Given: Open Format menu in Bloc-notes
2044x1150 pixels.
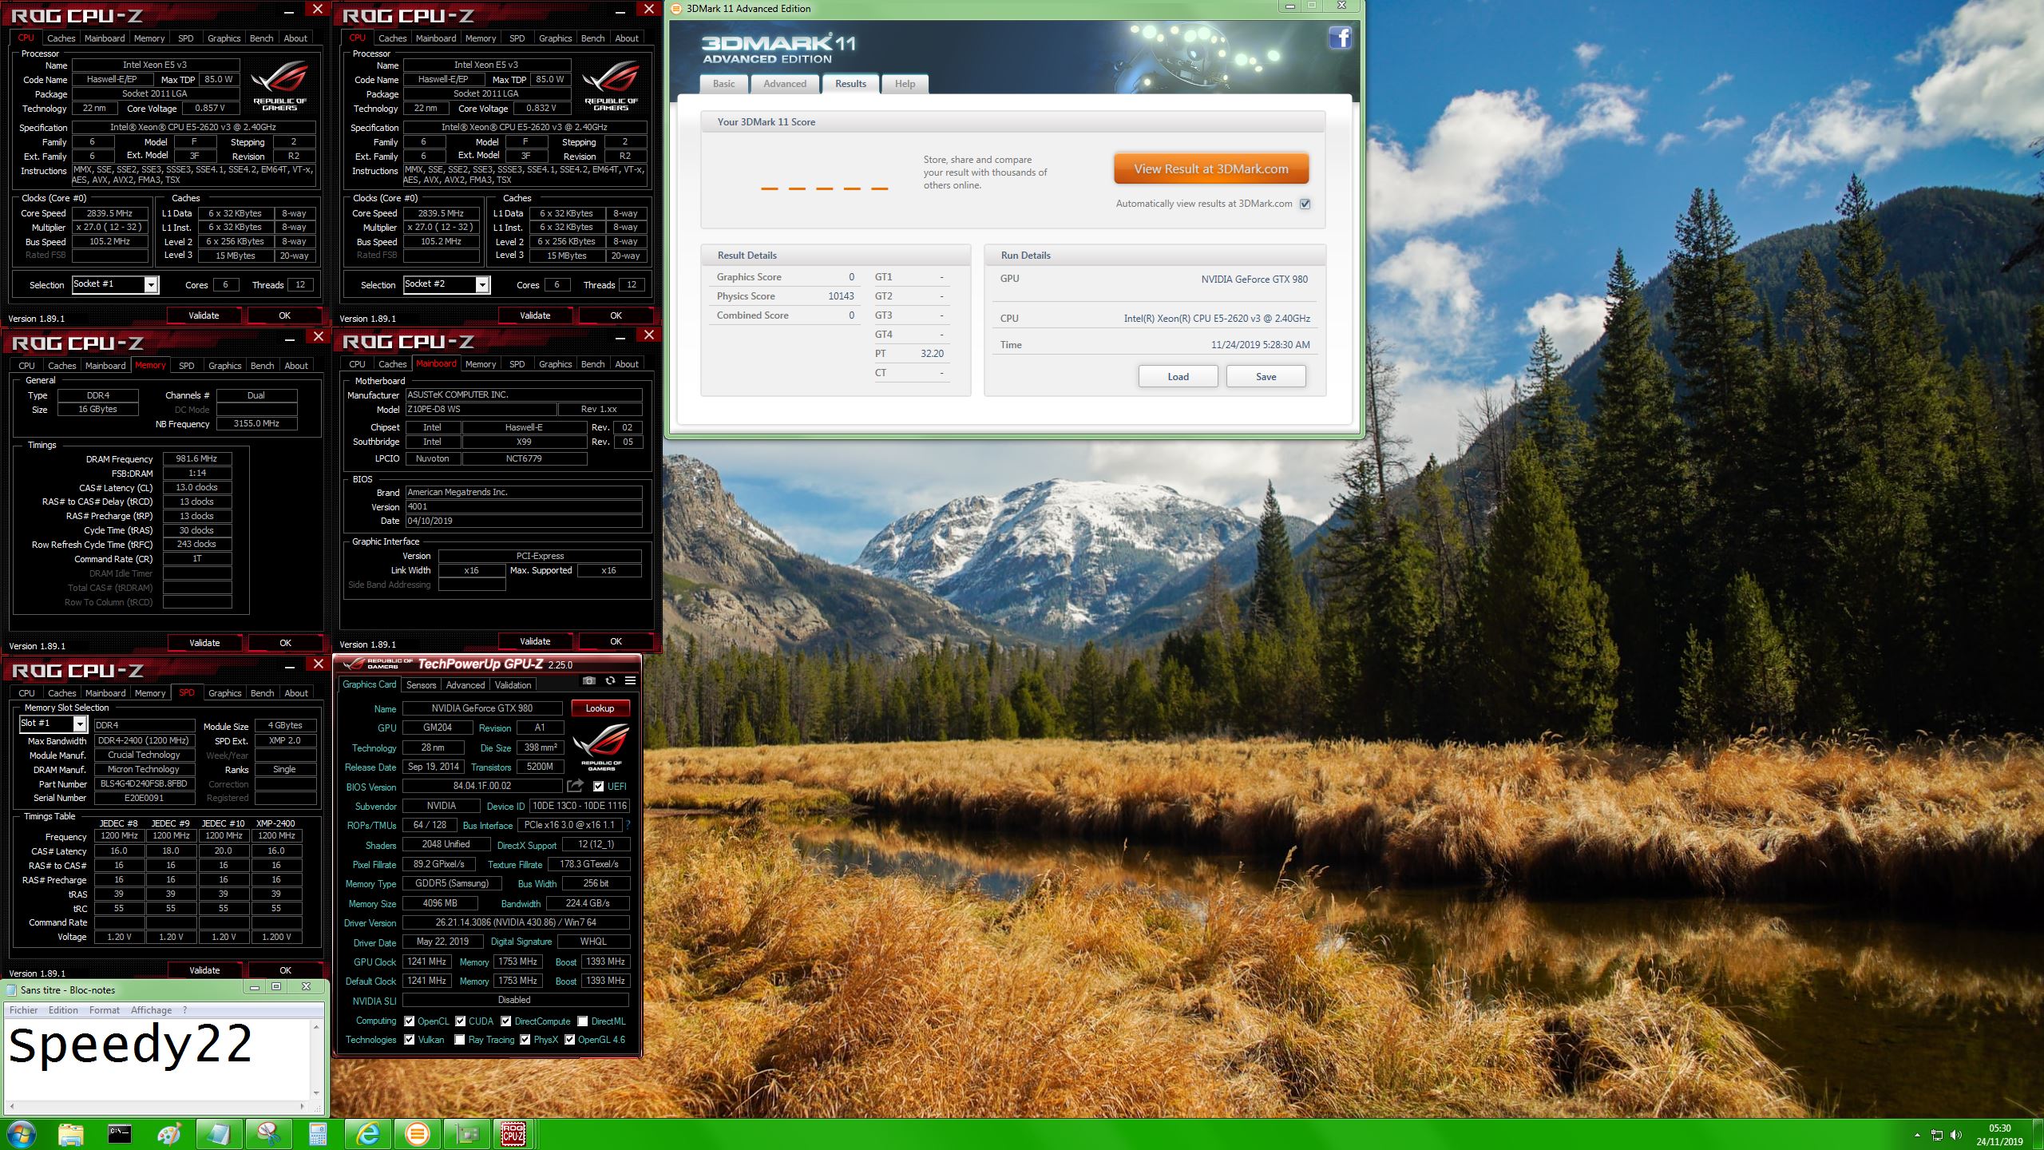Looking at the screenshot, I should pyautogui.click(x=105, y=1010).
